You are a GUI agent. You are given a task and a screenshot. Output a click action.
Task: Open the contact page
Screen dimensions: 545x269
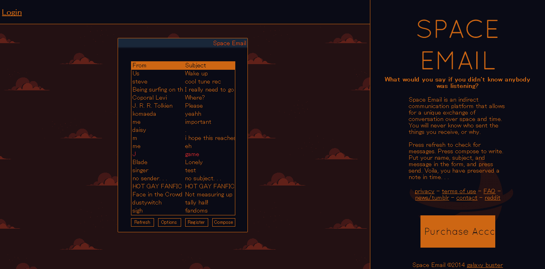(467, 197)
